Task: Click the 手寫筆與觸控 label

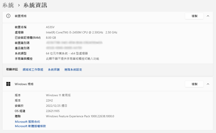Action: click(x=24, y=59)
